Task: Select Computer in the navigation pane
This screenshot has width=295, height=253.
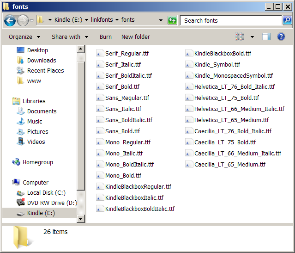Action: click(x=30, y=183)
